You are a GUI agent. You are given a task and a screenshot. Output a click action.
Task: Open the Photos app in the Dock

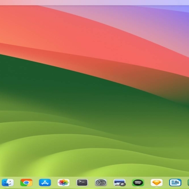(x=63, y=183)
